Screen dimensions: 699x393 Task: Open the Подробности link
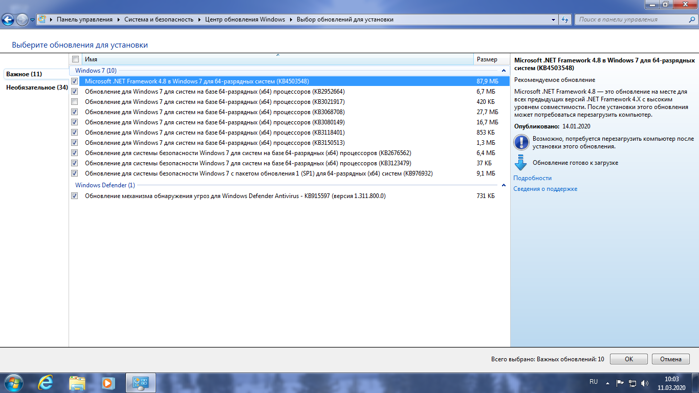(x=533, y=178)
